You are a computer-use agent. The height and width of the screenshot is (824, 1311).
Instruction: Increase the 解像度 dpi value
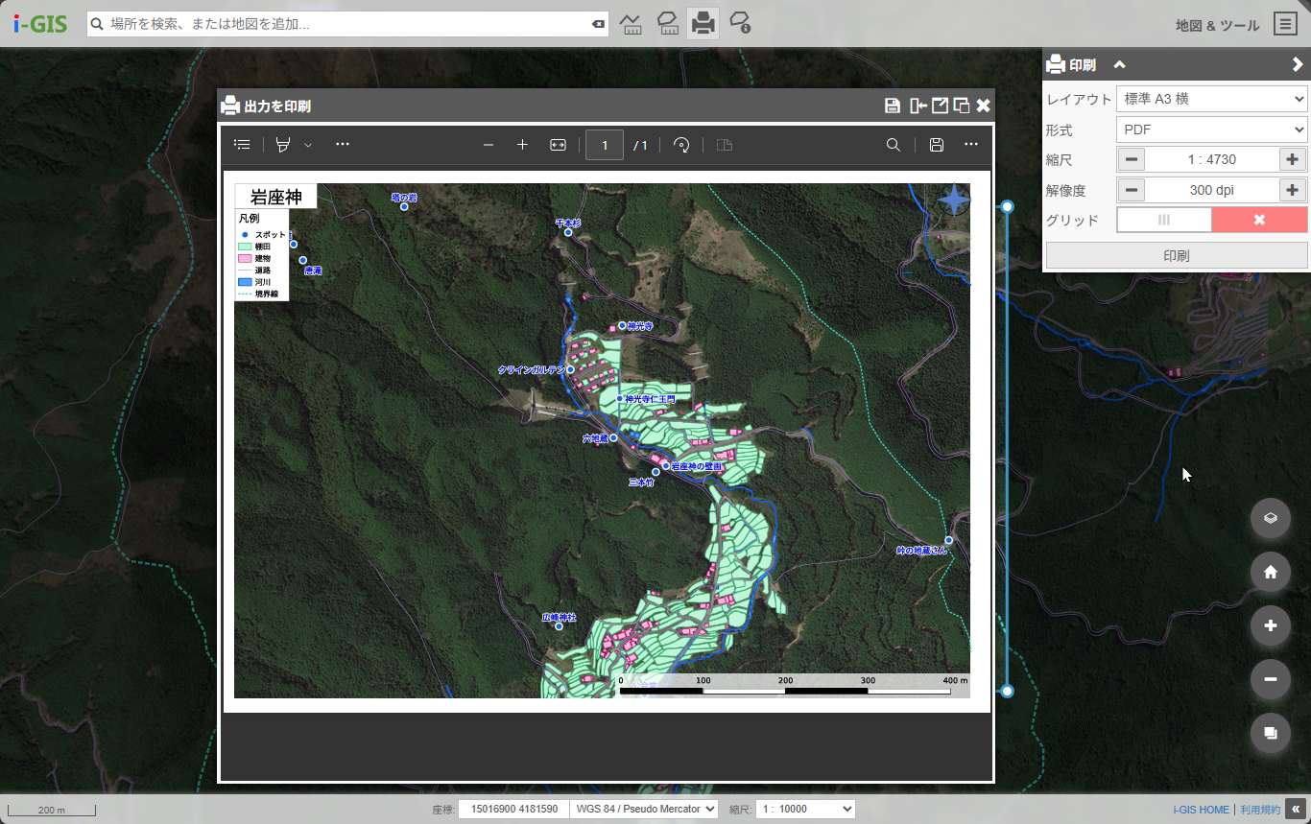click(x=1293, y=190)
